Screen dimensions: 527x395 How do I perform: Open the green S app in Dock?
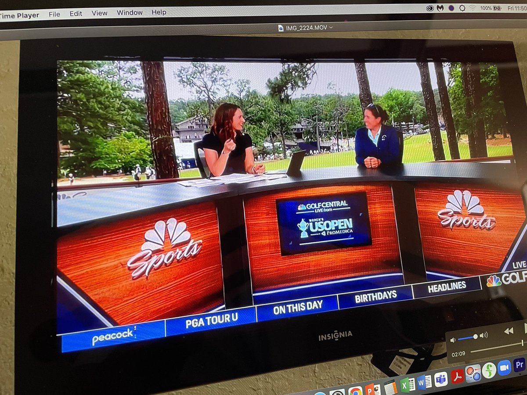coord(489,370)
